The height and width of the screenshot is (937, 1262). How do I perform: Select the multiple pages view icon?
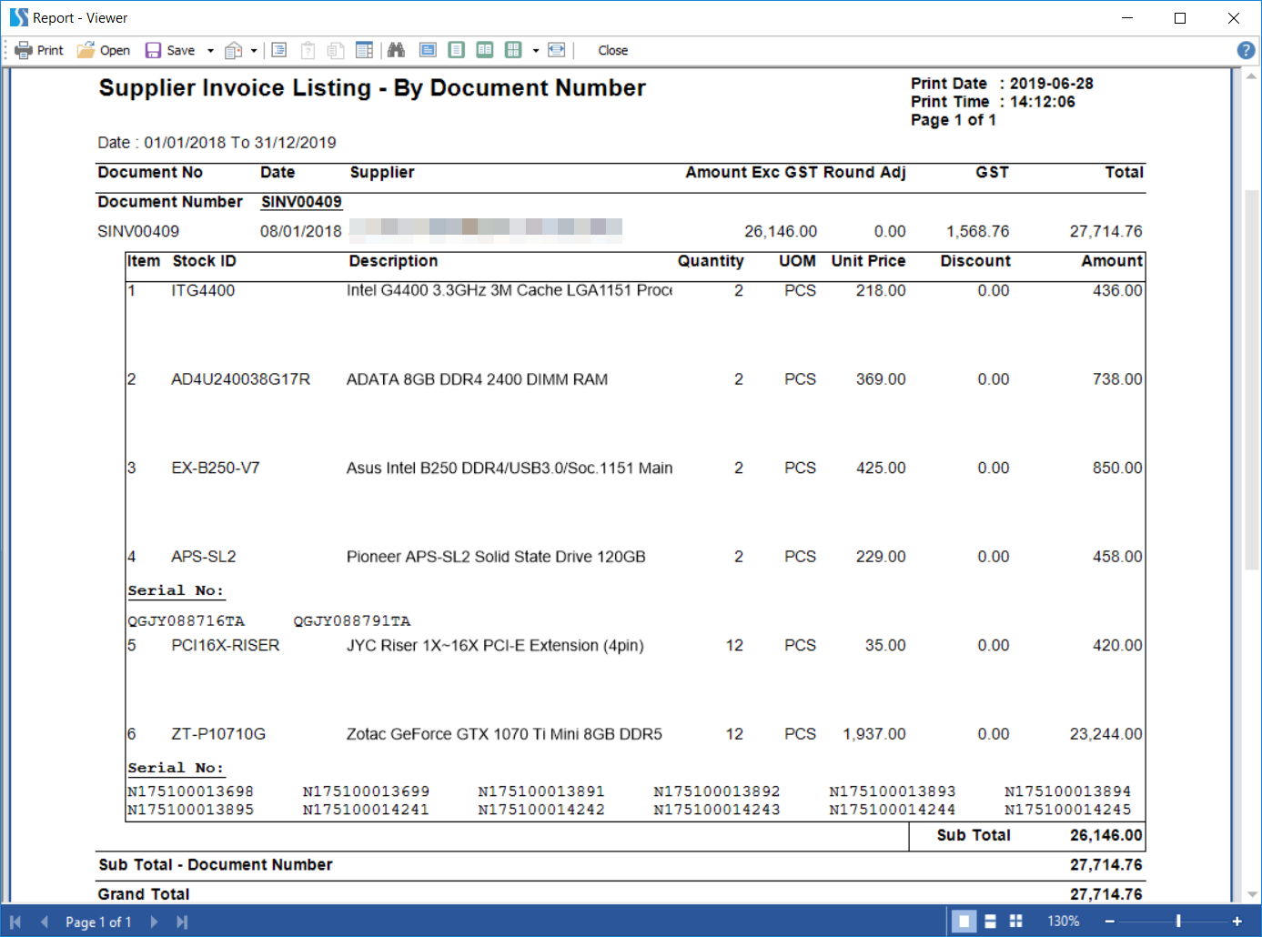[513, 50]
